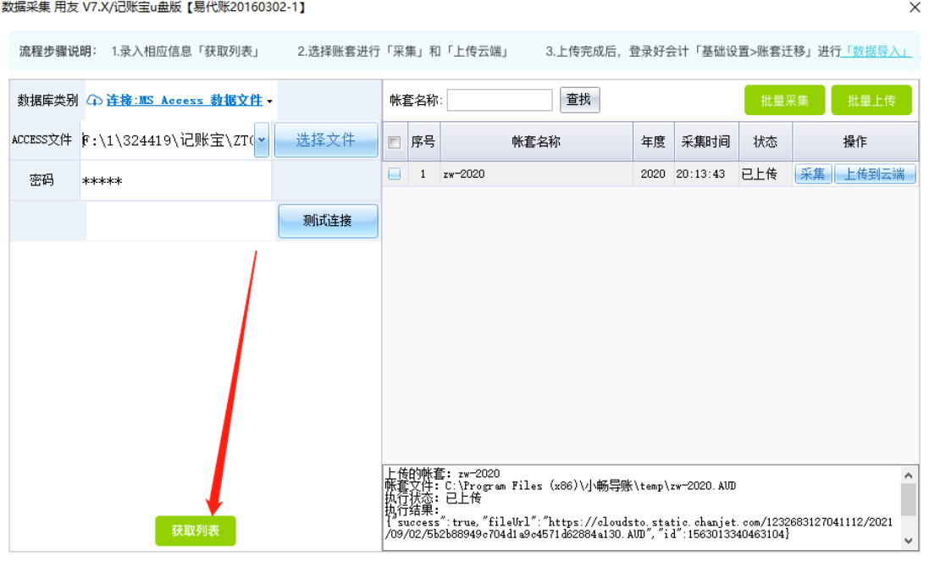The height and width of the screenshot is (561, 929).
Task: Toggle the select-all checkbox in table header
Action: (394, 142)
